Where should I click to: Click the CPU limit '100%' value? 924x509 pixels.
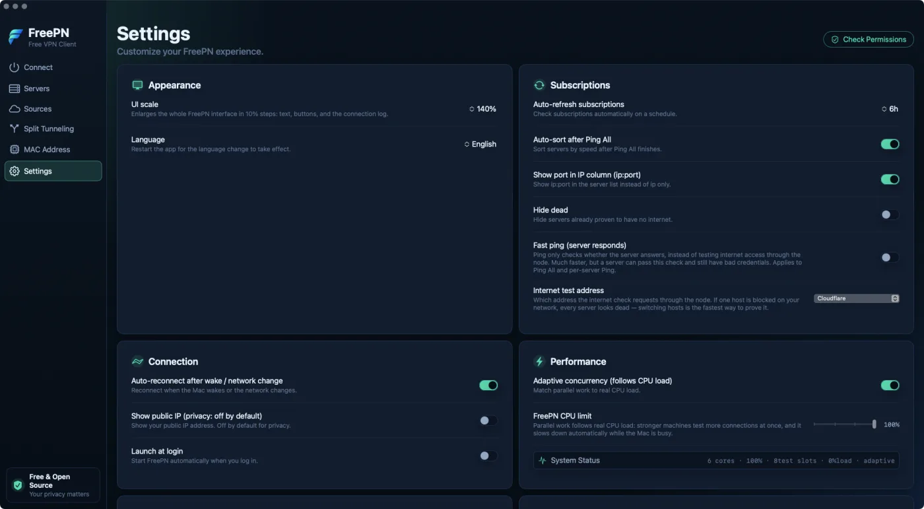coord(891,424)
